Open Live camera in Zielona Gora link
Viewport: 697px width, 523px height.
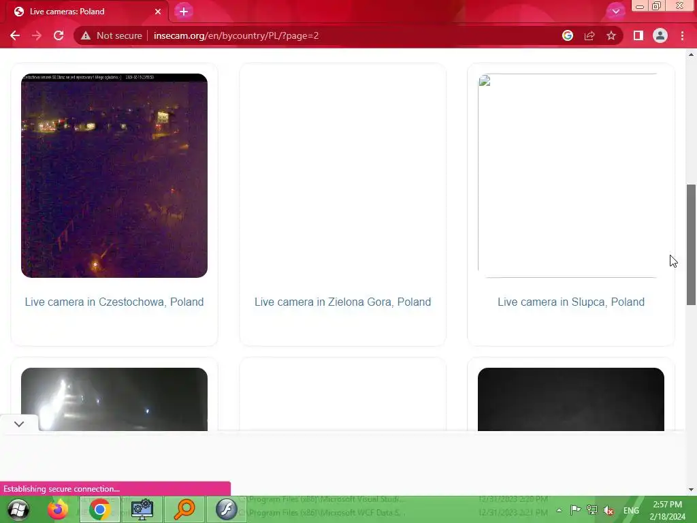(343, 302)
